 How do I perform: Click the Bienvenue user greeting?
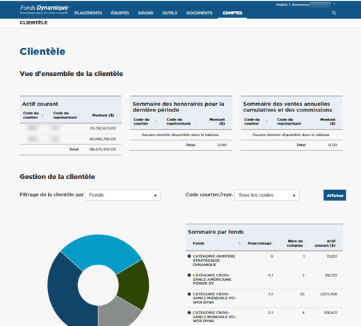(300, 4)
